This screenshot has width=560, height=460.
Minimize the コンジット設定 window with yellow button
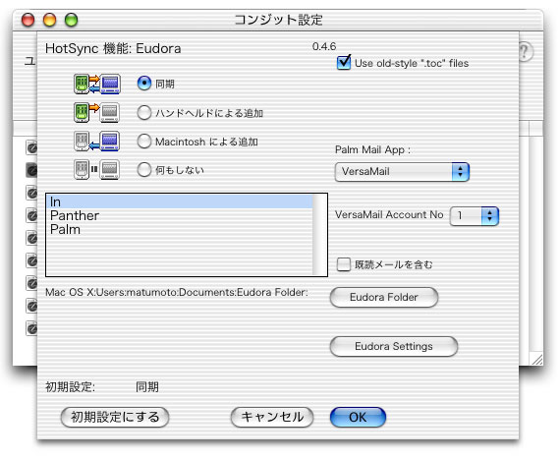(x=50, y=20)
